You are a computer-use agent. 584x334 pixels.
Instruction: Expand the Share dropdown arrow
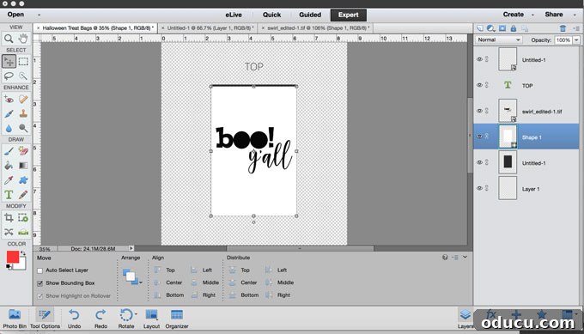(575, 15)
